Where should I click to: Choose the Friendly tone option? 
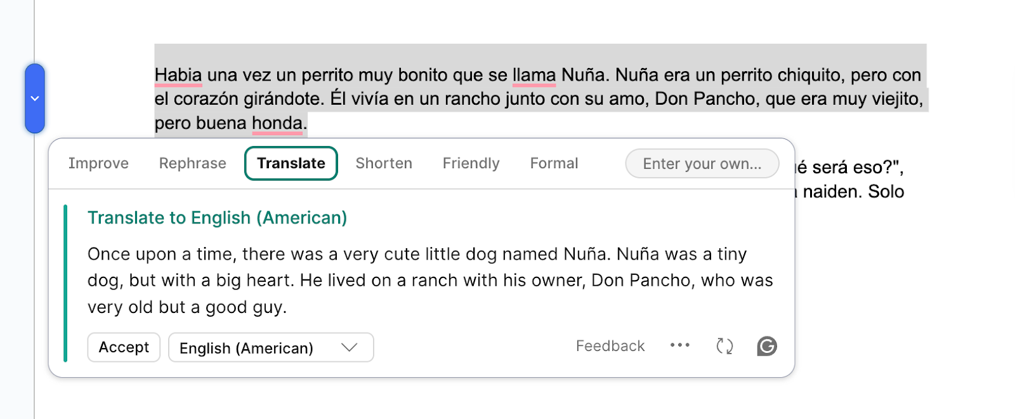point(470,163)
